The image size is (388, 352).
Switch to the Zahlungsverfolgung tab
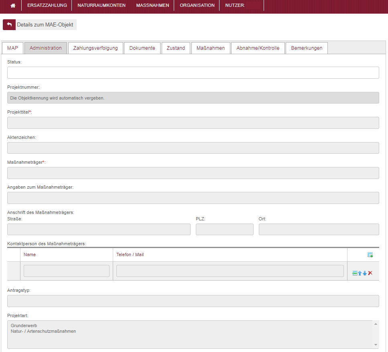(x=95, y=48)
